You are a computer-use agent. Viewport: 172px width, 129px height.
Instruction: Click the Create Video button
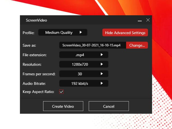63,106
